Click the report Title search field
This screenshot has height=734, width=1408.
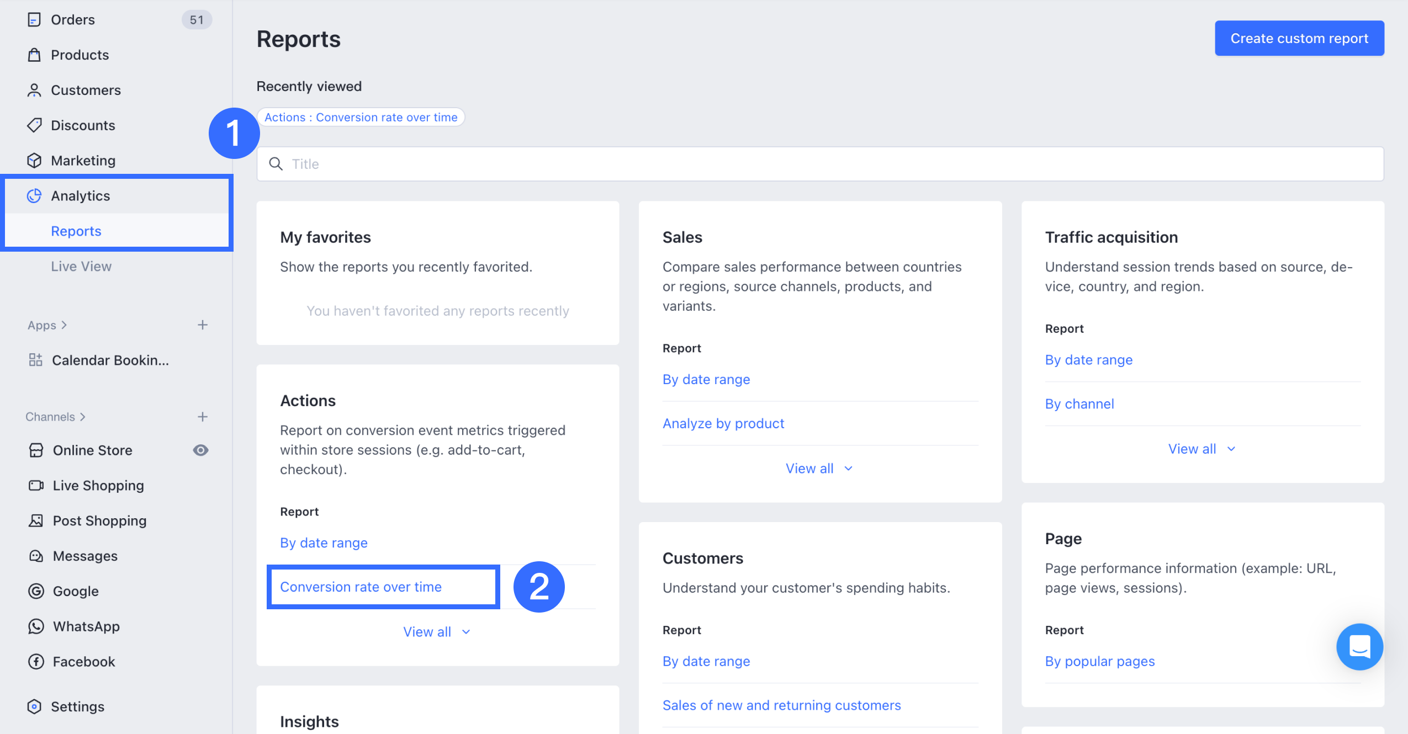point(819,164)
